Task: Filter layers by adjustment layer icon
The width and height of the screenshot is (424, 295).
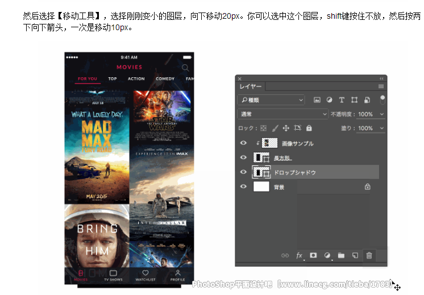Action: tap(329, 100)
